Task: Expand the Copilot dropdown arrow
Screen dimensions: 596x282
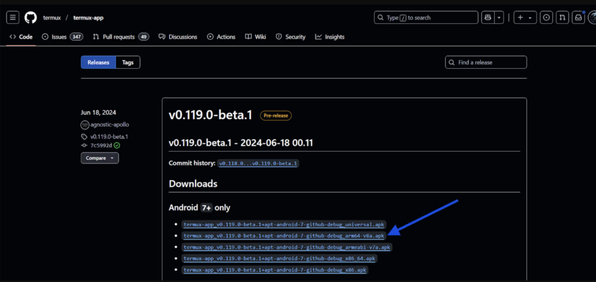Action: pos(500,17)
